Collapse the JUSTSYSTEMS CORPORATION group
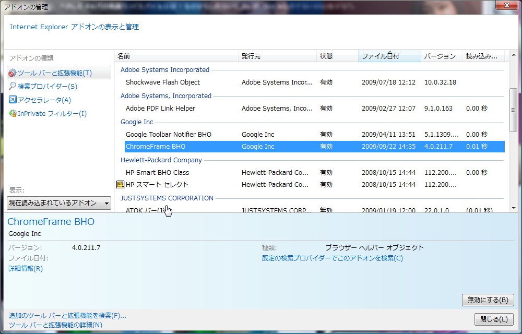This screenshot has width=522, height=334. tap(167, 198)
